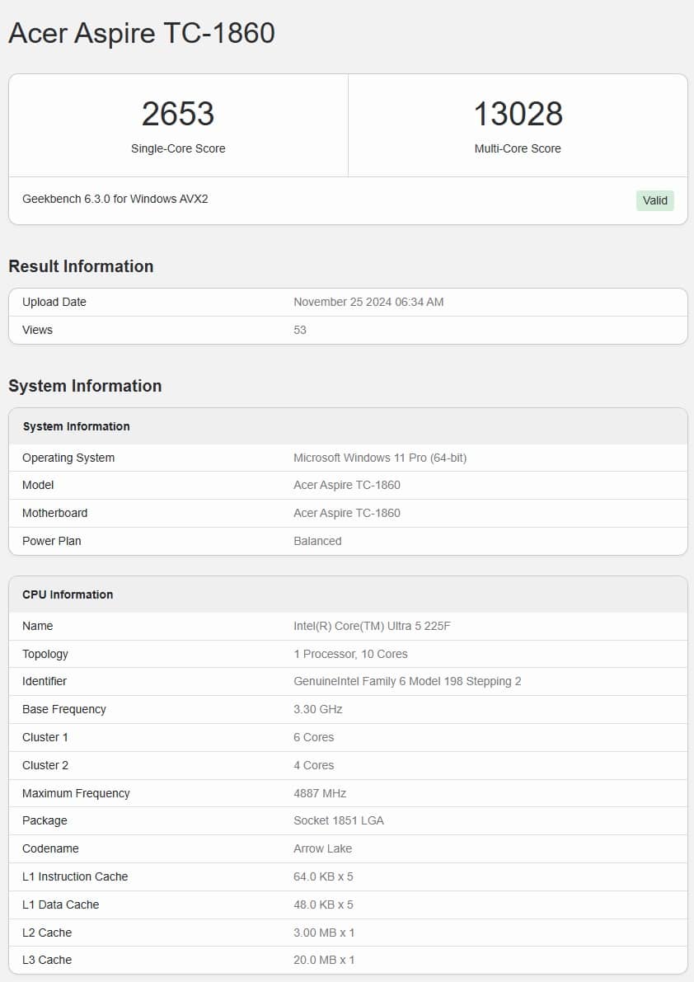Select the 3.30 GHz value
694x982 pixels.
[x=318, y=710]
